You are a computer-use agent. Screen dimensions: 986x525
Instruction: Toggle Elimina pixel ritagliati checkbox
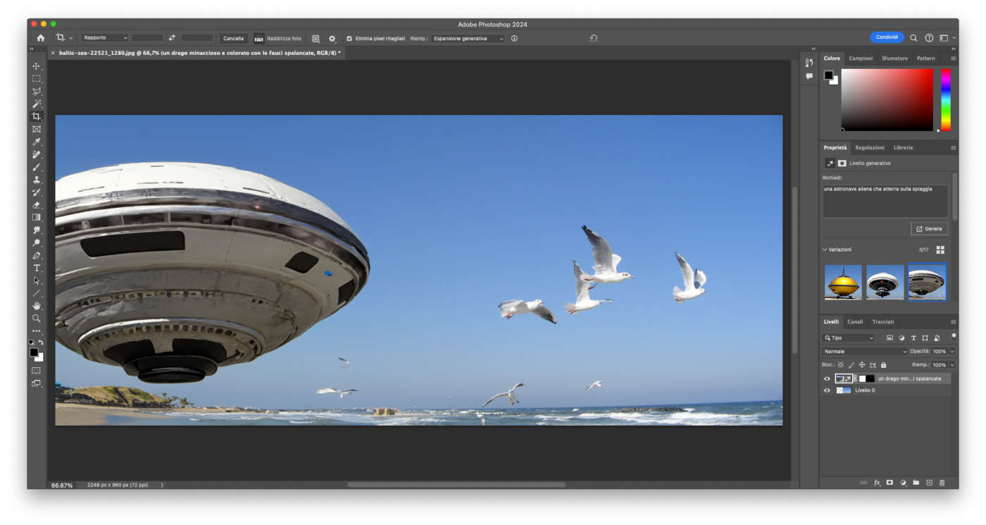349,38
